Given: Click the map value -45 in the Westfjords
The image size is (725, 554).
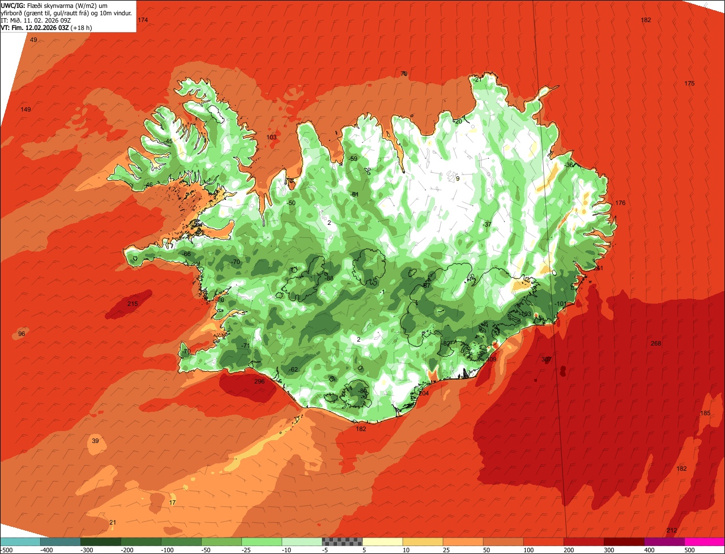Looking at the screenshot, I should (168, 141).
